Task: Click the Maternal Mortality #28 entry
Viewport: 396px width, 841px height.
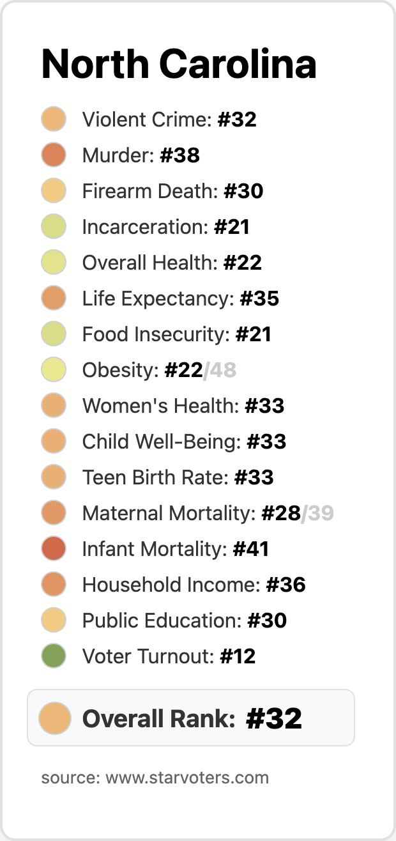Action: [x=192, y=513]
